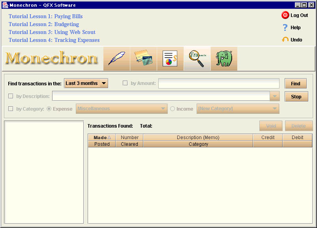The width and height of the screenshot is (317, 228).
Task: Open the checkbook and credit card icon
Action: click(144, 58)
